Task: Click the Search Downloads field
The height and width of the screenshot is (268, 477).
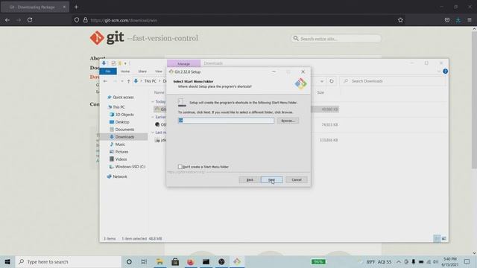Action: coord(393,81)
